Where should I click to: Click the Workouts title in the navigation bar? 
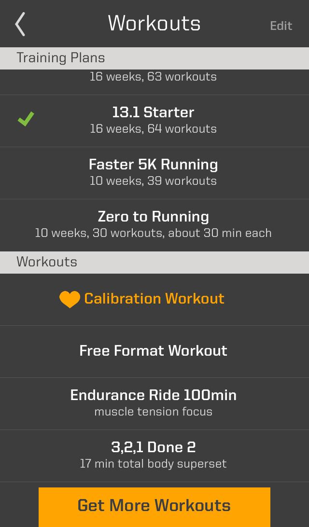pos(154,23)
